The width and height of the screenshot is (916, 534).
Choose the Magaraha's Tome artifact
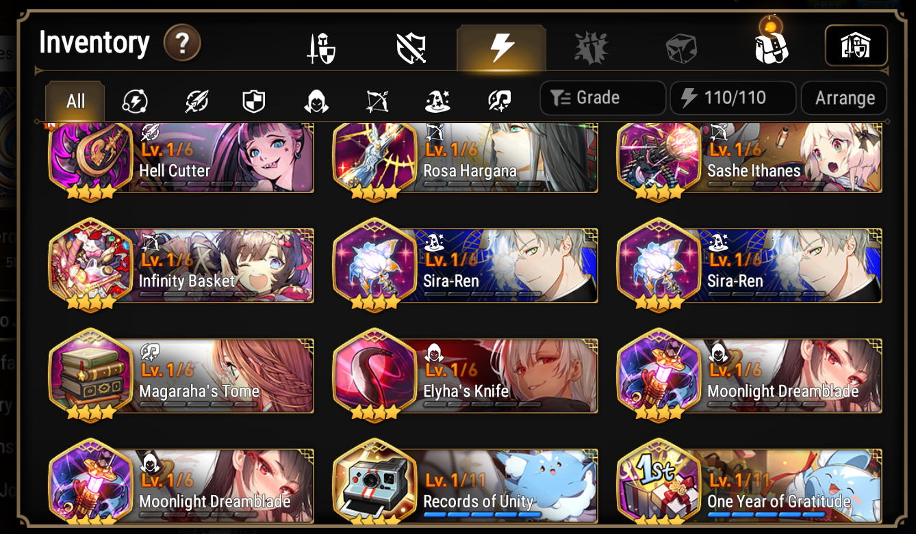(x=181, y=375)
